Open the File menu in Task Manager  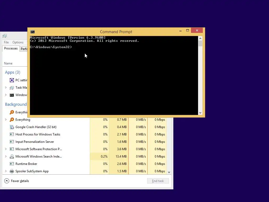tap(6, 42)
